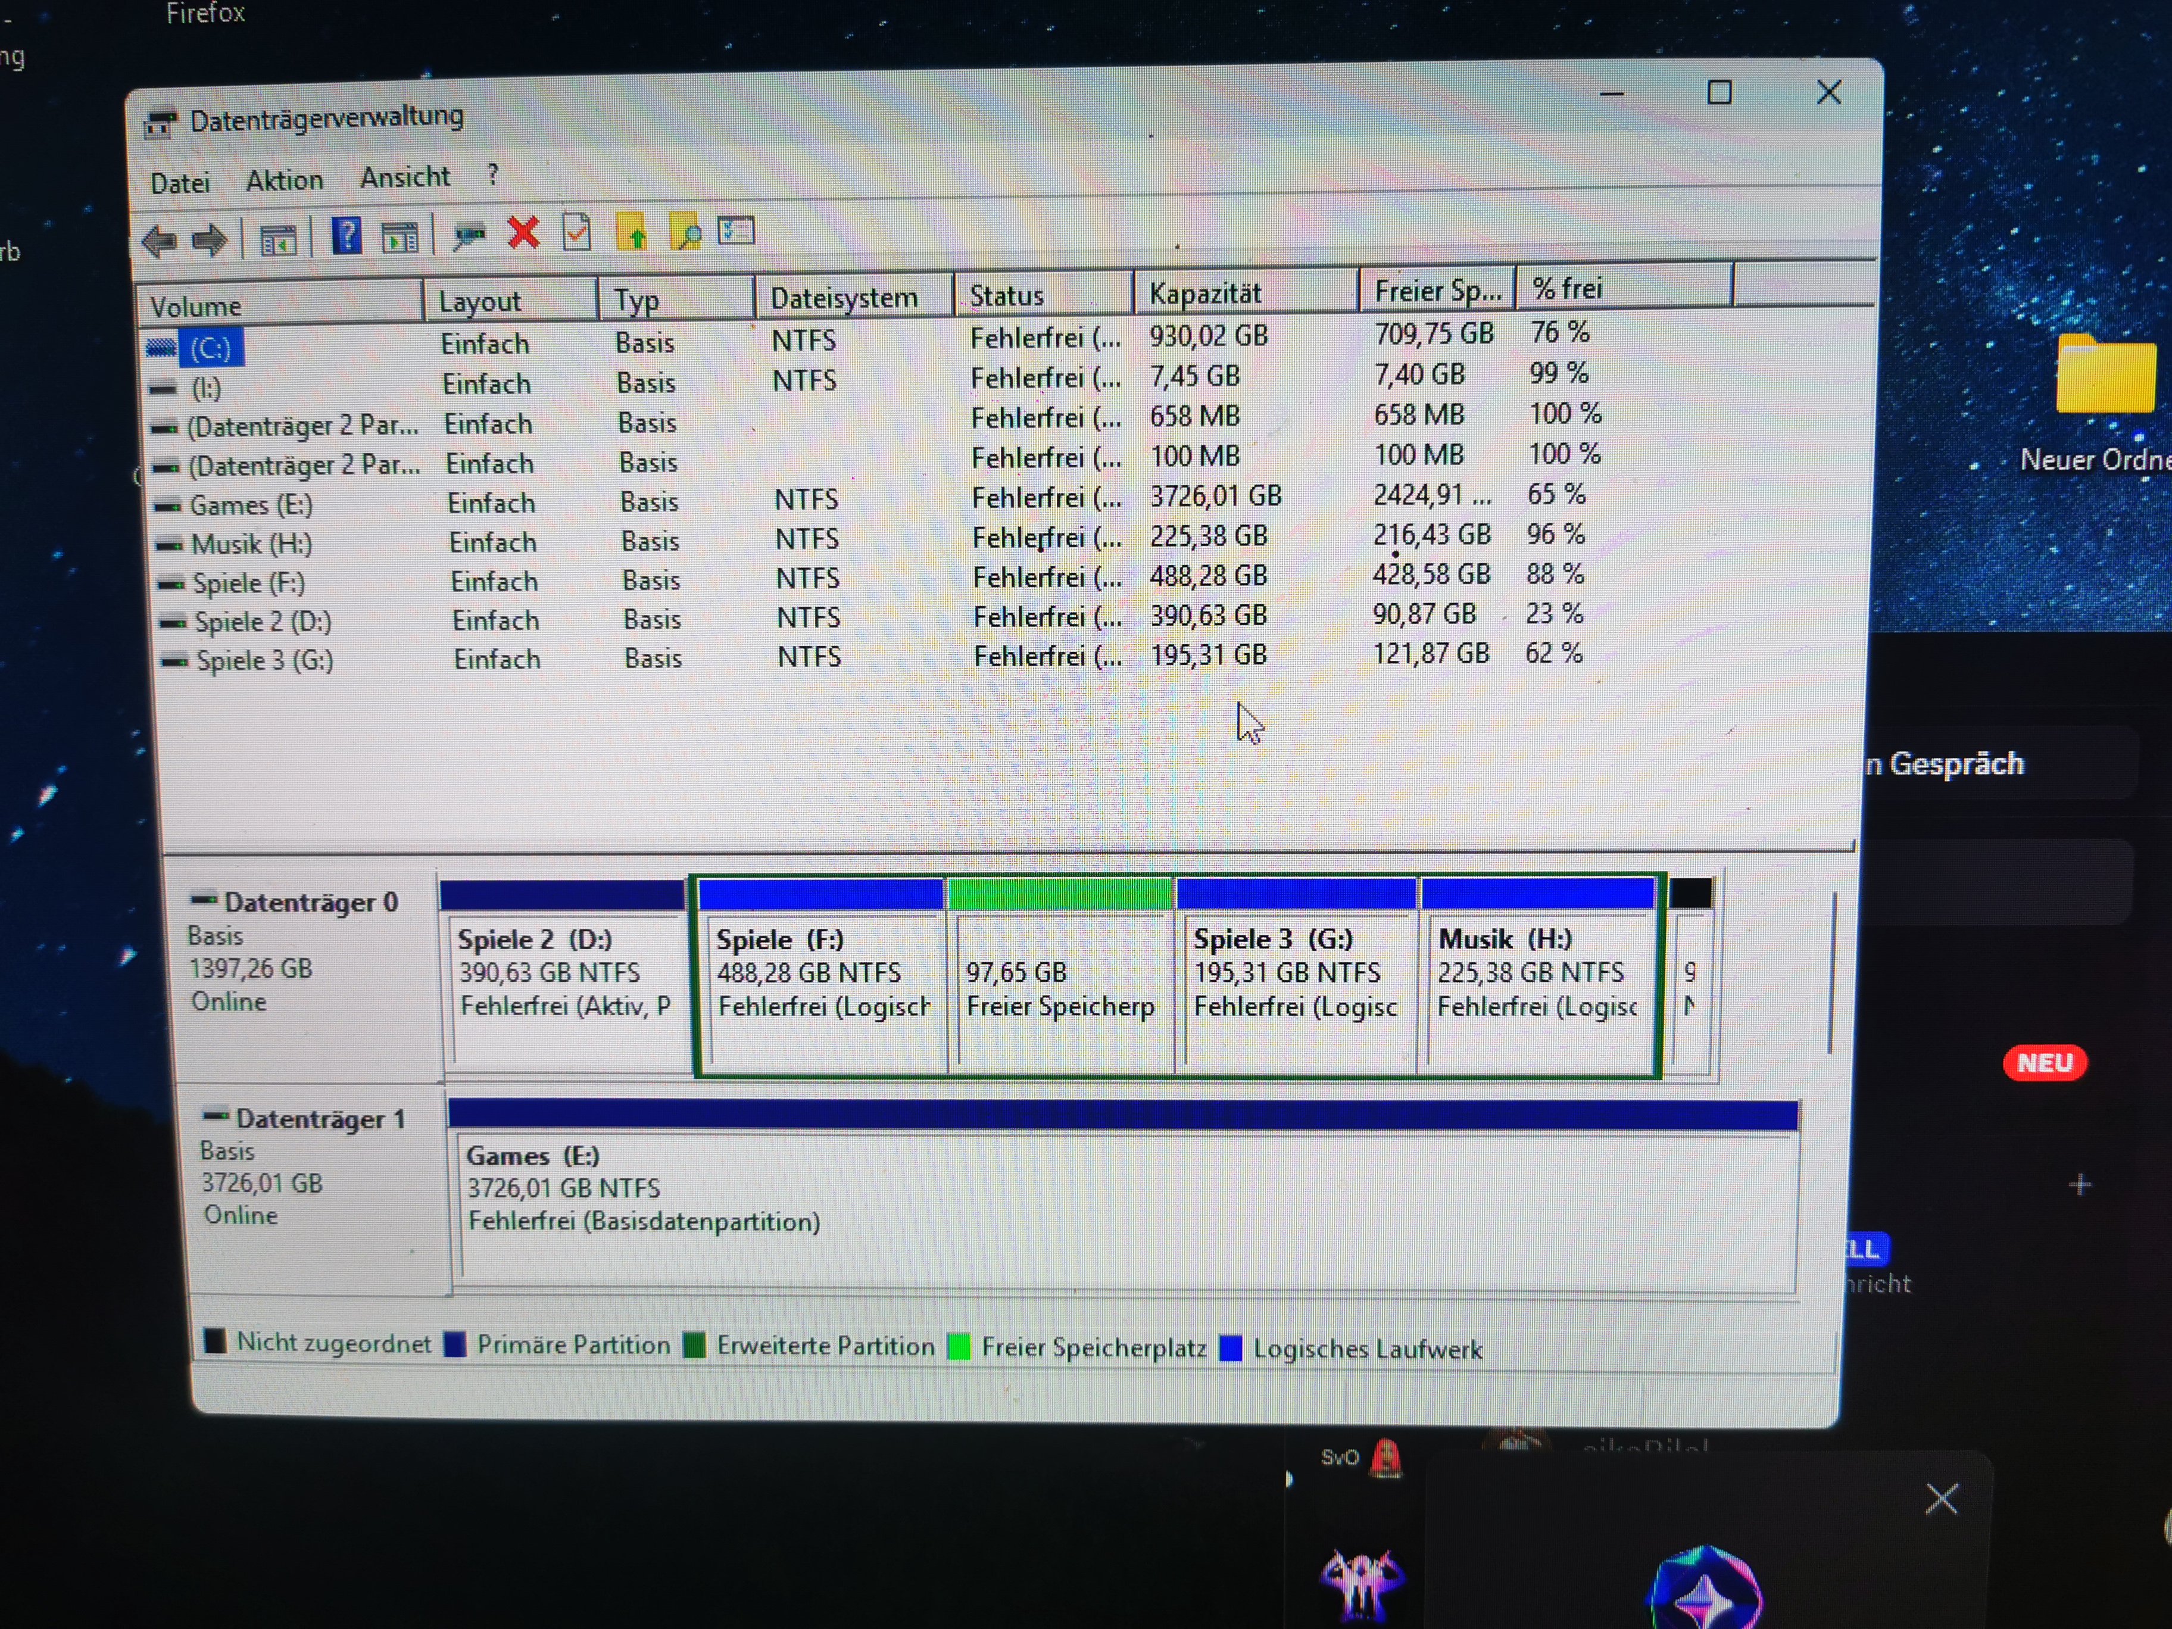Open the Ansicht menu

pos(404,178)
